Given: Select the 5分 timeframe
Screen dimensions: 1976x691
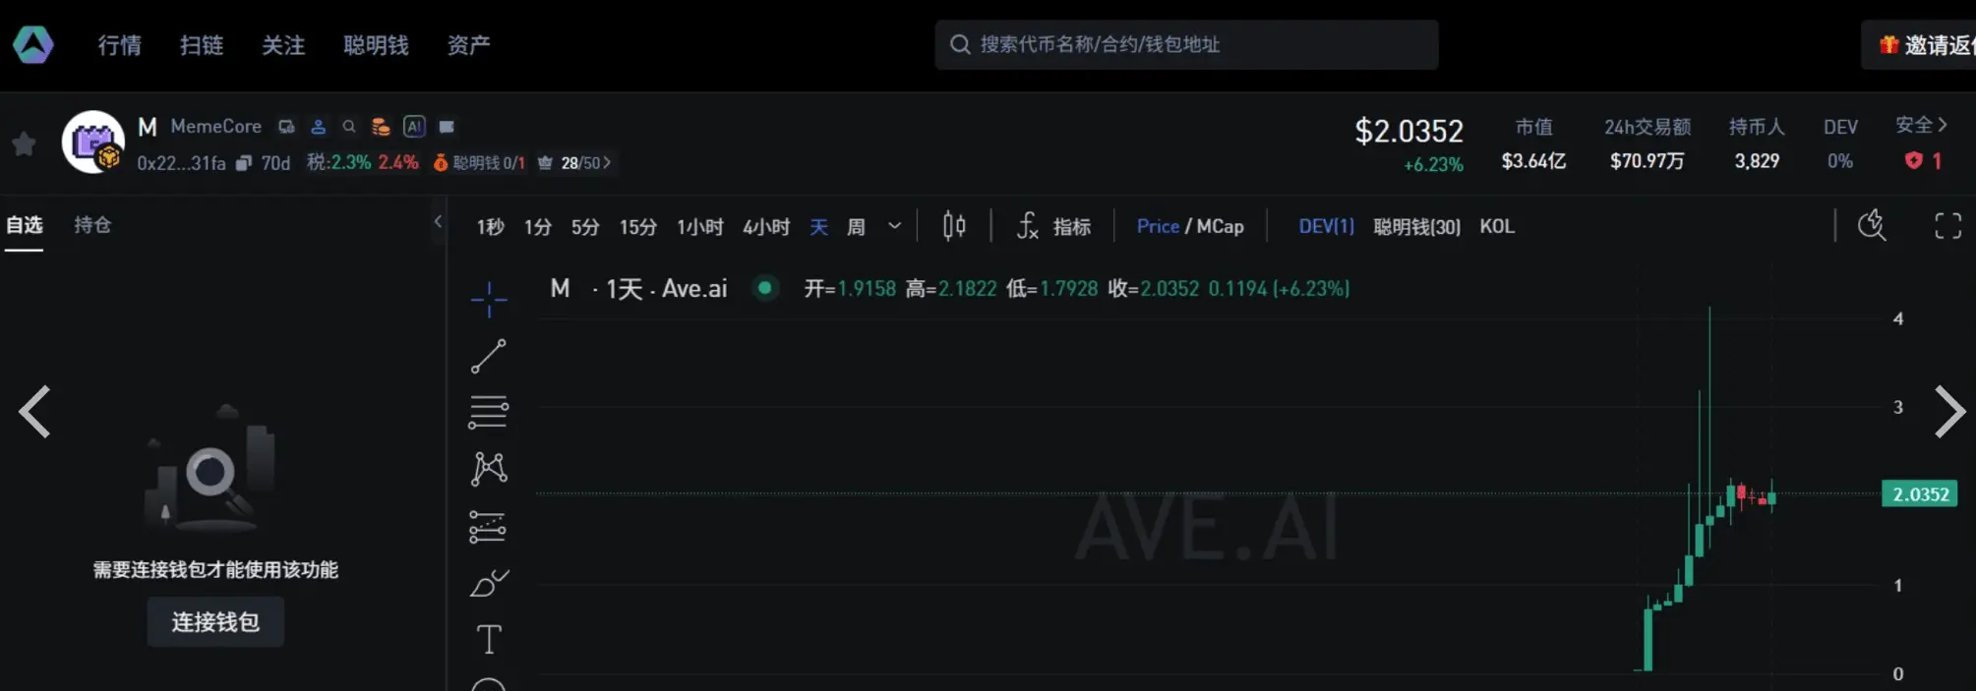Looking at the screenshot, I should pos(585,227).
